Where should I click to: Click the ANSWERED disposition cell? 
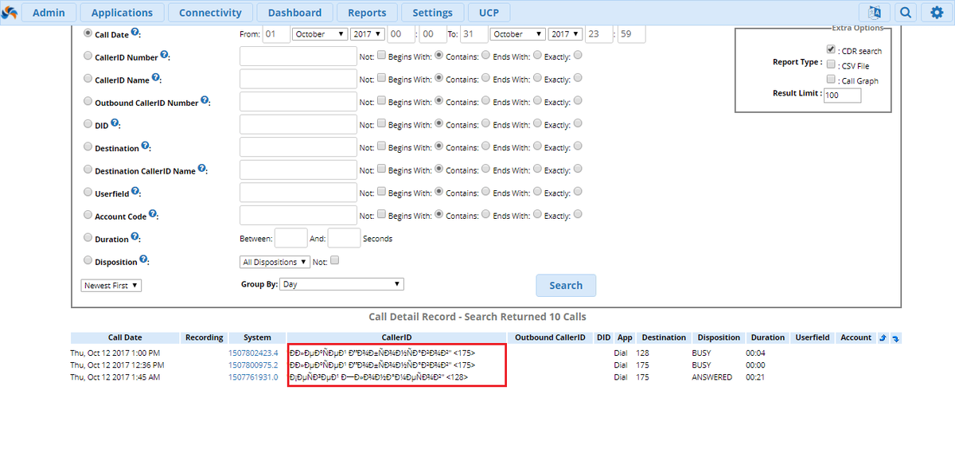coord(712,377)
